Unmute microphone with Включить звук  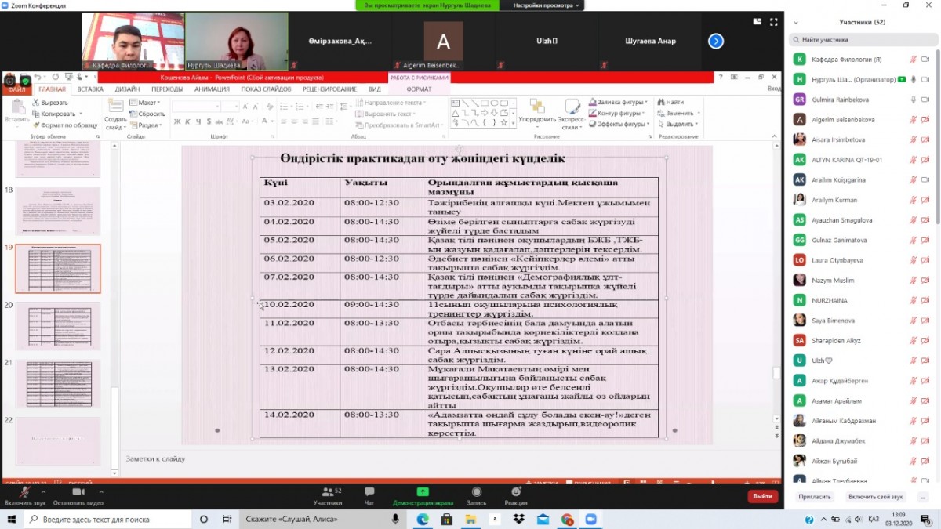[25, 495]
